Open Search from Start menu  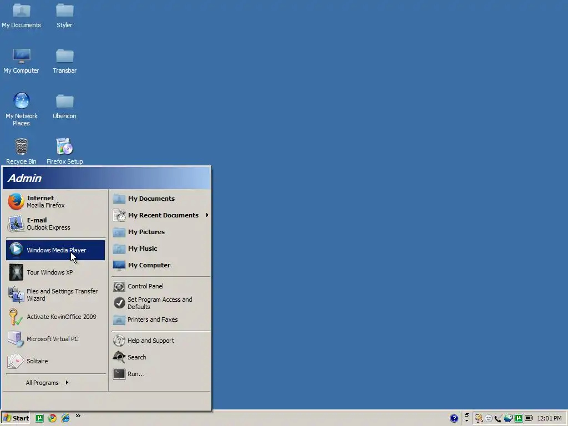coord(161,357)
